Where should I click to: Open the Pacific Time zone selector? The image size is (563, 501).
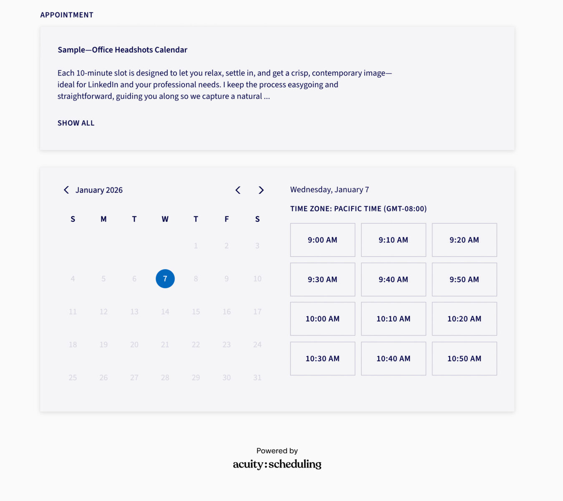click(359, 209)
